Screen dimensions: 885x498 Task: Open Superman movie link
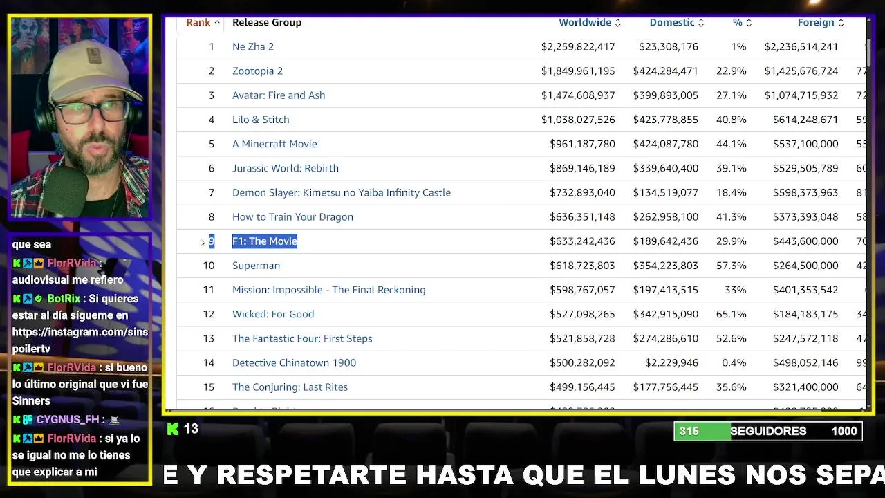click(x=256, y=265)
